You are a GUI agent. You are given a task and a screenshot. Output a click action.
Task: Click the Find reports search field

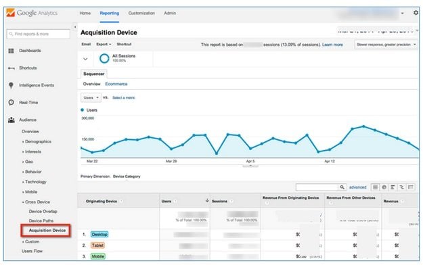pos(39,34)
